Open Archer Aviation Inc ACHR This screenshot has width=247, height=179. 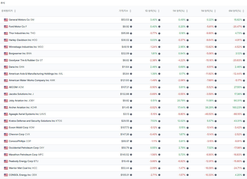pos(23,107)
